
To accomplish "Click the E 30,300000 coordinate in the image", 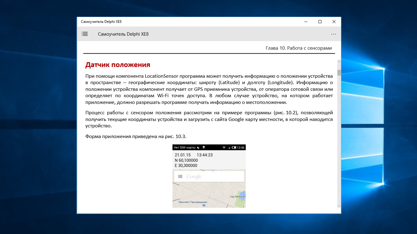I will coord(186,165).
